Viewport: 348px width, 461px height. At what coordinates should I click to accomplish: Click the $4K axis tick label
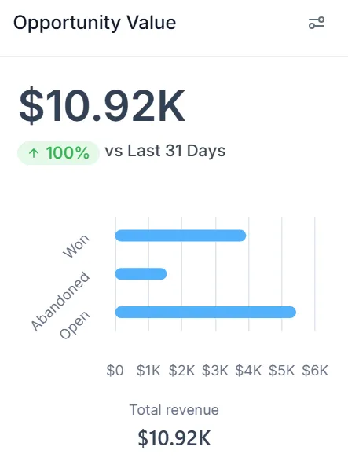click(248, 370)
